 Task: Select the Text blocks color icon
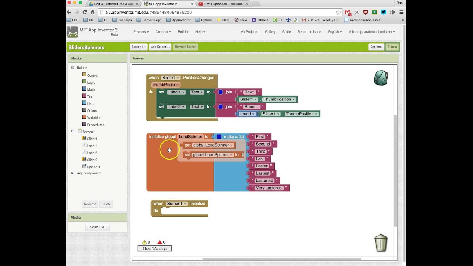click(84, 96)
